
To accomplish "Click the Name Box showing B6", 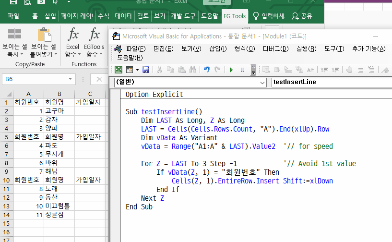I will pyautogui.click(x=35, y=79).
